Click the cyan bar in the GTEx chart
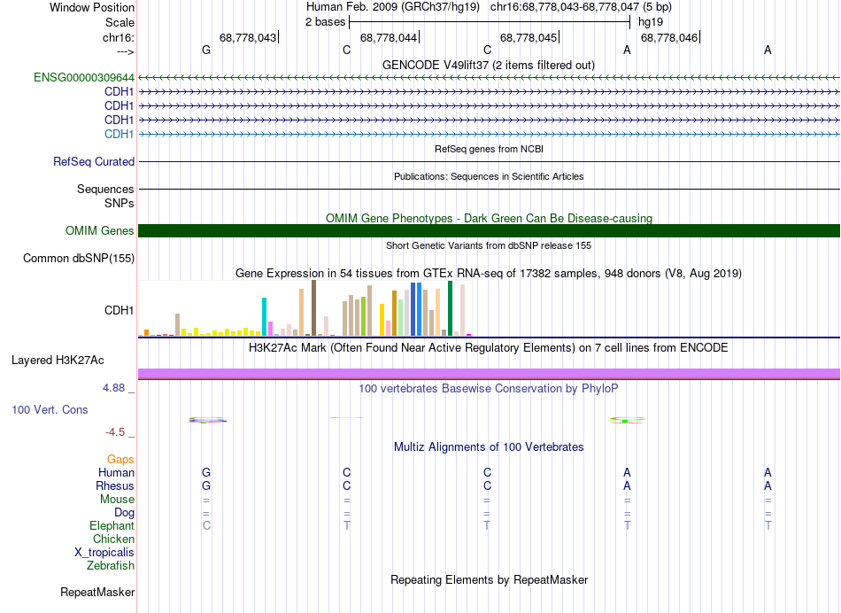Screen dimensions: 841x613 coord(265,317)
